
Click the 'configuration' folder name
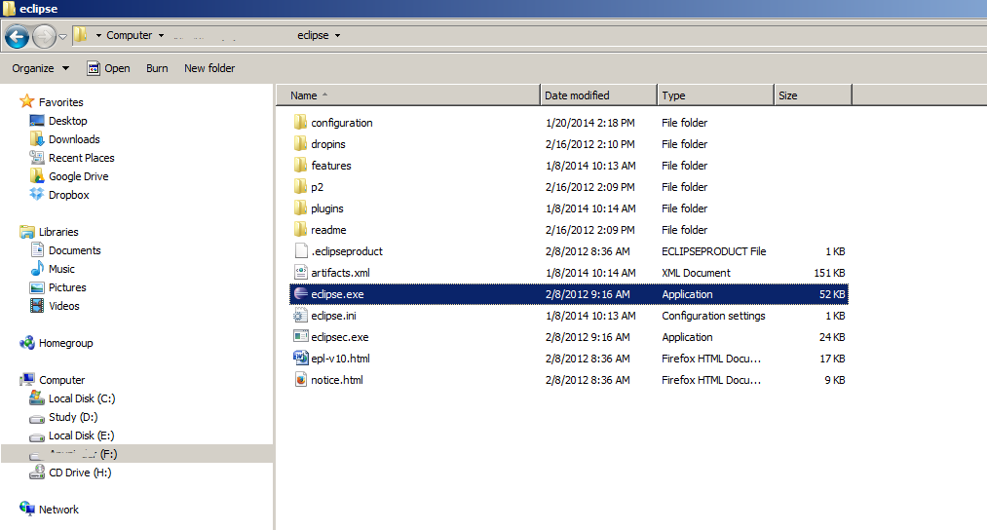click(342, 123)
